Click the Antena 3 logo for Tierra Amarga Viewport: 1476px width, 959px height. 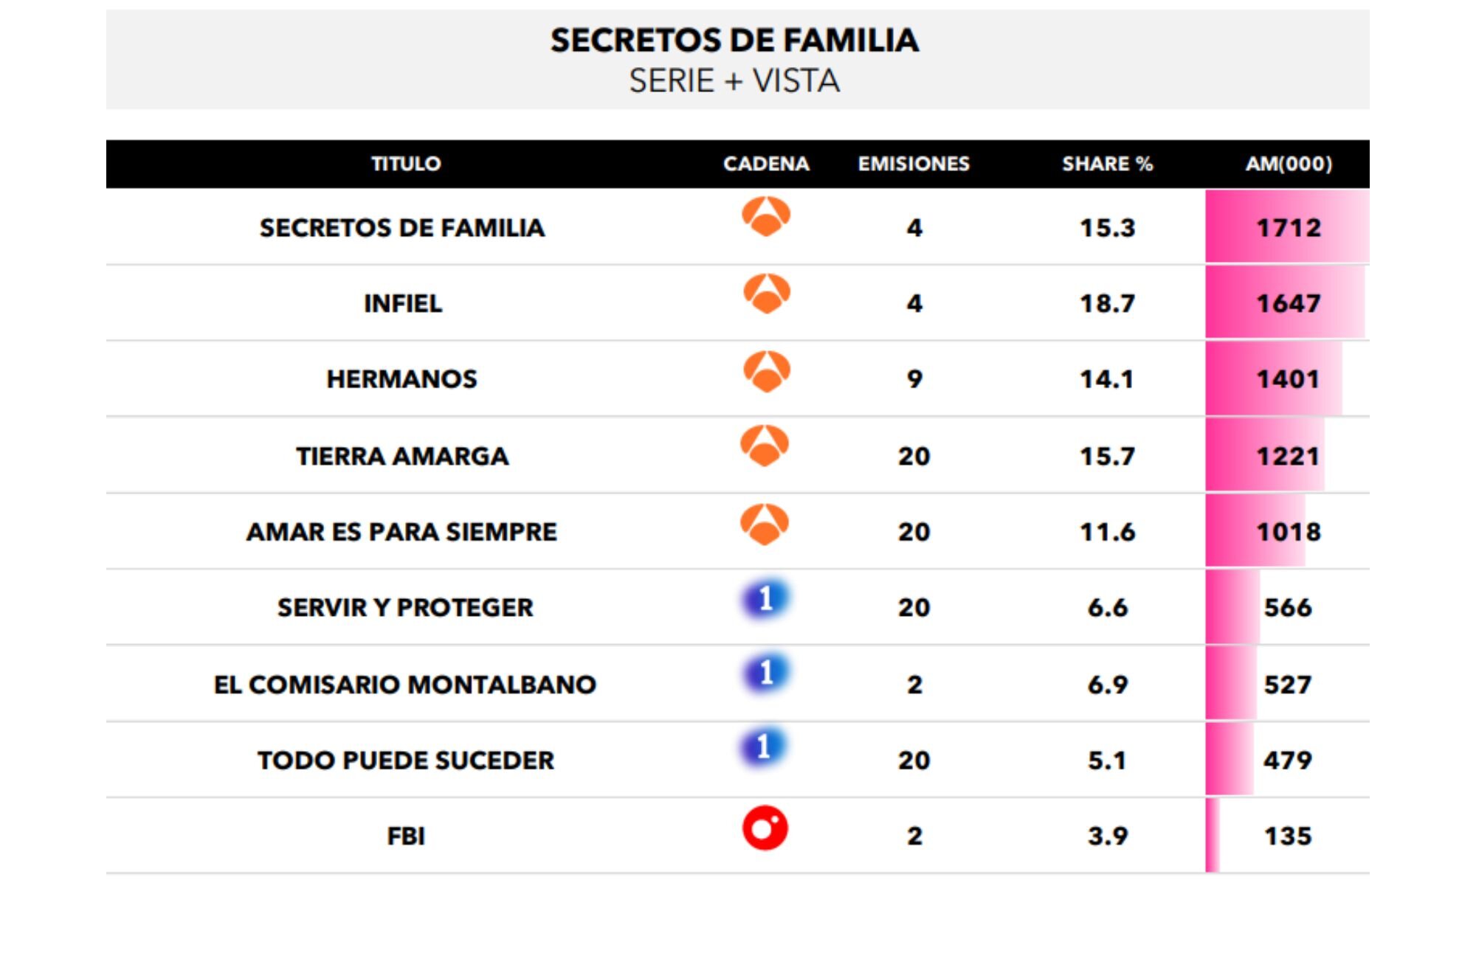(765, 446)
